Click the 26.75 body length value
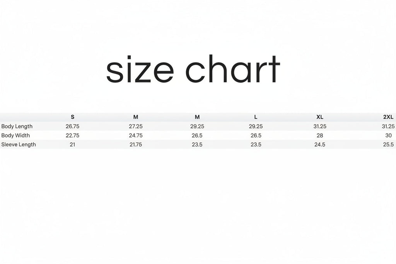396x264 pixels. [x=73, y=126]
